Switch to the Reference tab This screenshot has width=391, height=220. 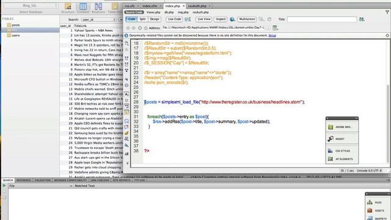tap(23, 180)
